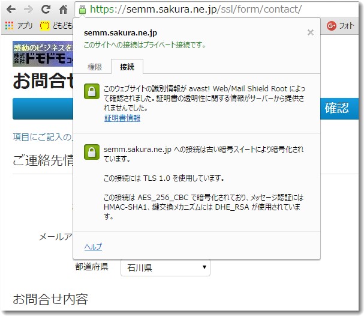Click the AES_256_CBC encryption description text

[203, 207]
